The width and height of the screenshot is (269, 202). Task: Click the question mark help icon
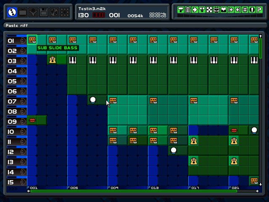coord(259,10)
